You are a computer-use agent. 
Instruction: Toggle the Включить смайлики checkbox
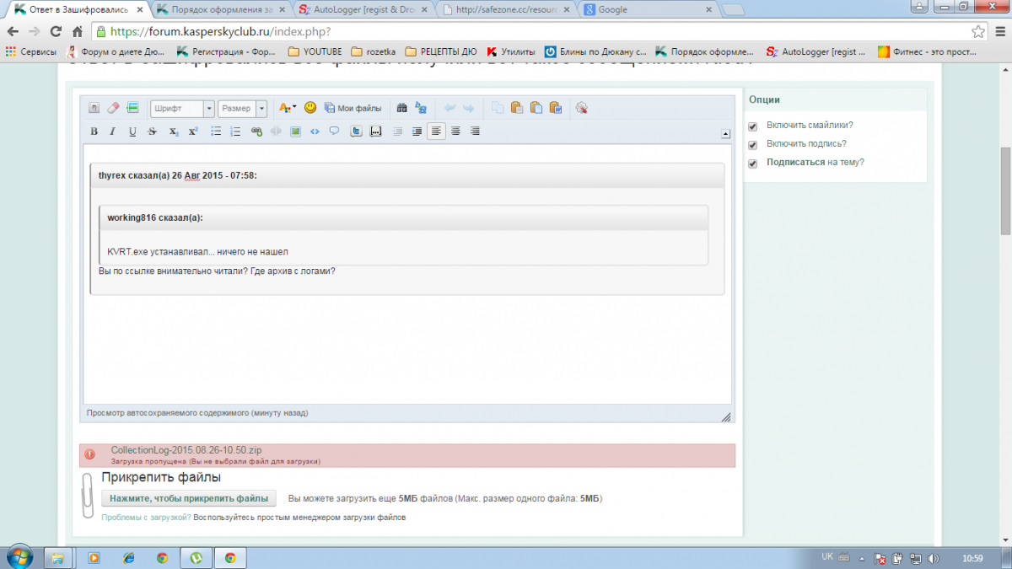tap(753, 126)
